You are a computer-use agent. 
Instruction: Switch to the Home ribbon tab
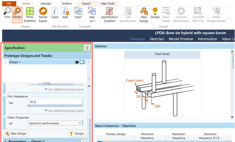(26, 4)
